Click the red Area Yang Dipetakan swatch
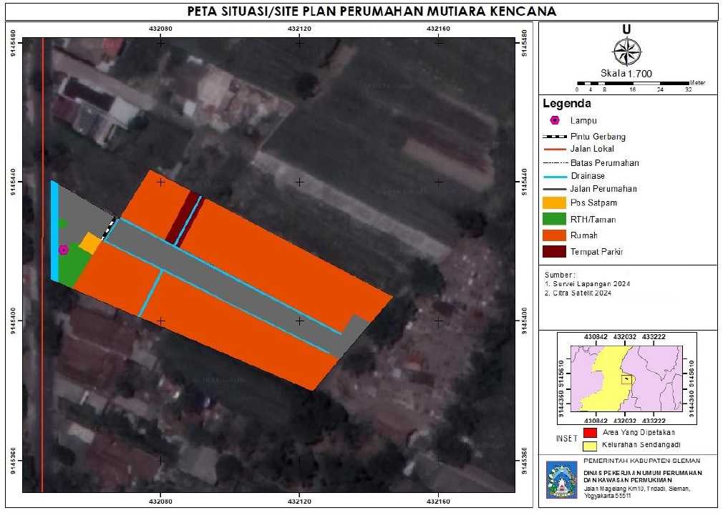The height and width of the screenshot is (518, 728). pos(590,433)
